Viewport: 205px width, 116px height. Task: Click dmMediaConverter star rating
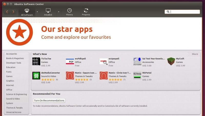(48, 79)
